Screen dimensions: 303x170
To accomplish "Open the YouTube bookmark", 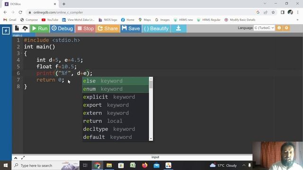I will (x=50, y=20).
